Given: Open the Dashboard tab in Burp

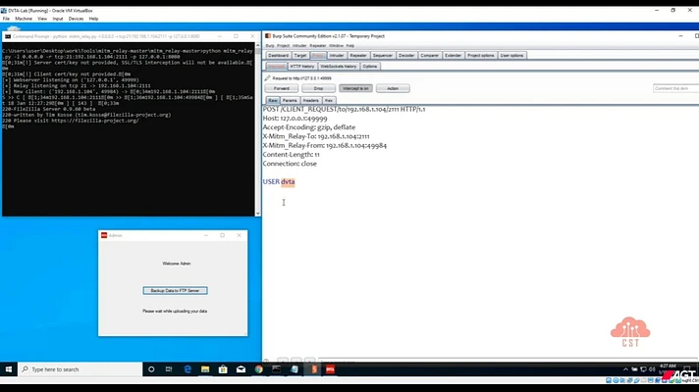Looking at the screenshot, I should tap(278, 56).
